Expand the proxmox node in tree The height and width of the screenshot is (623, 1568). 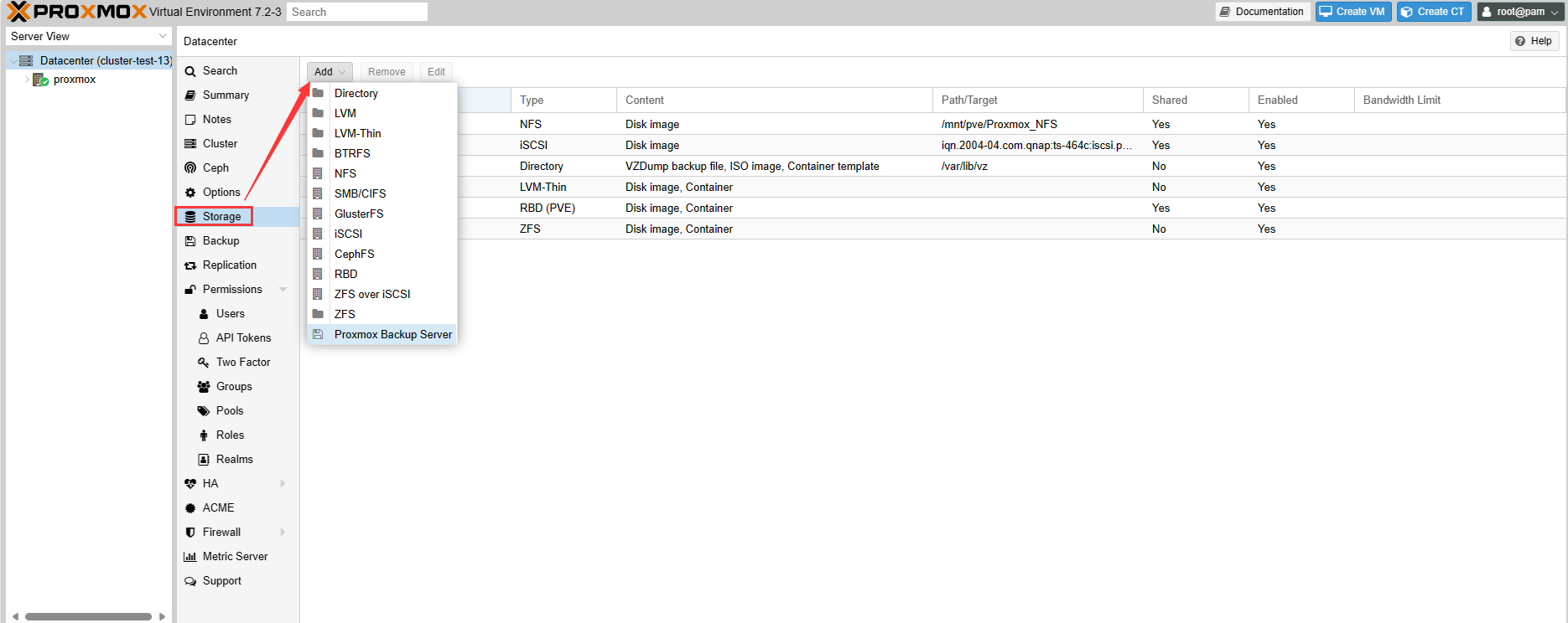click(27, 80)
